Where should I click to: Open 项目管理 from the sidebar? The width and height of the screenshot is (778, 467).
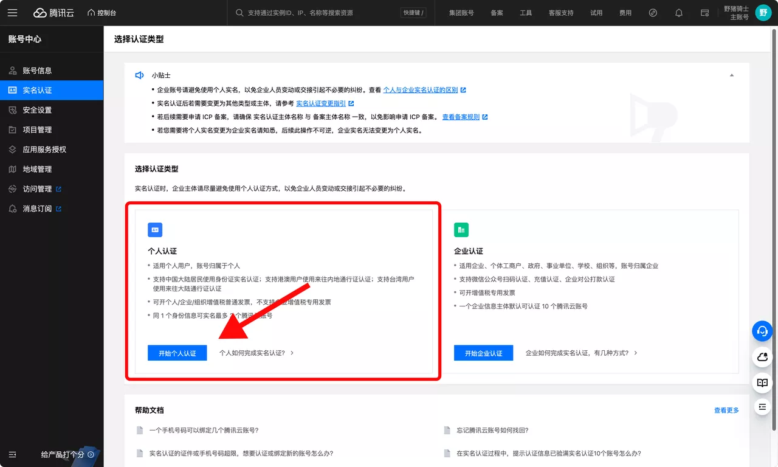(x=37, y=130)
